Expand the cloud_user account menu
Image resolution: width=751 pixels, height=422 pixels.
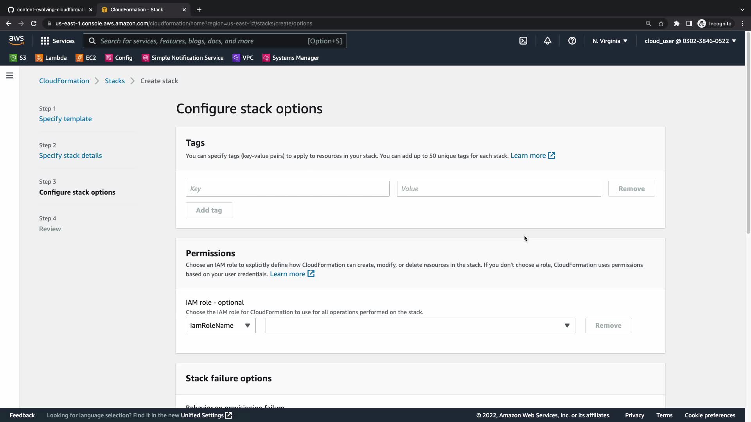[x=690, y=41]
